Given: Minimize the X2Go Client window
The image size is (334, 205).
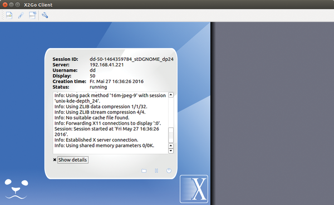Looking at the screenshot, I should (12, 4).
